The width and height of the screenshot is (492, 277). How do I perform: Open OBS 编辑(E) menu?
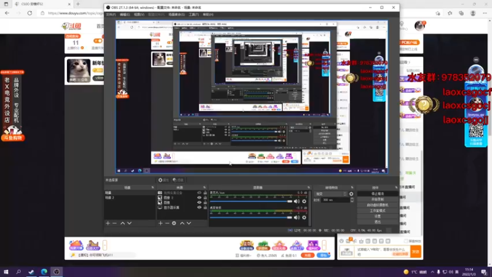pos(125,14)
